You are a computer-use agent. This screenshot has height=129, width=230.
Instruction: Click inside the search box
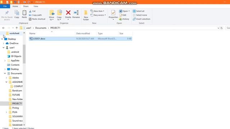tap(227, 28)
